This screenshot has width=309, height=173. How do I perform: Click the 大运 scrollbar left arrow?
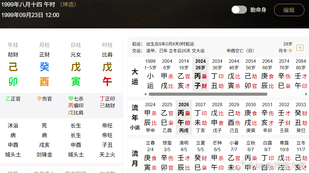point(145,94)
